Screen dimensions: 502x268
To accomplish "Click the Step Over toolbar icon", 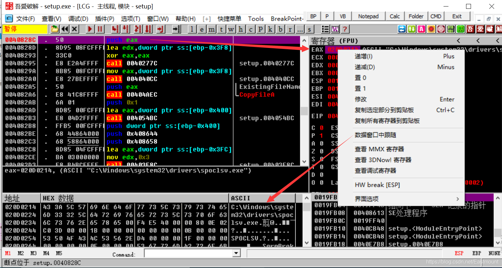I will click(x=126, y=29).
